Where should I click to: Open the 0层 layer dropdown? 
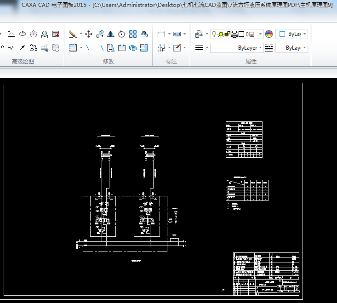pyautogui.click(x=260, y=34)
